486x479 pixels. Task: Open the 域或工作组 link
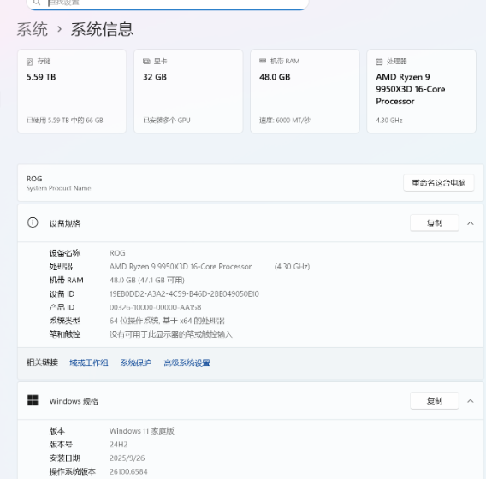click(x=89, y=363)
